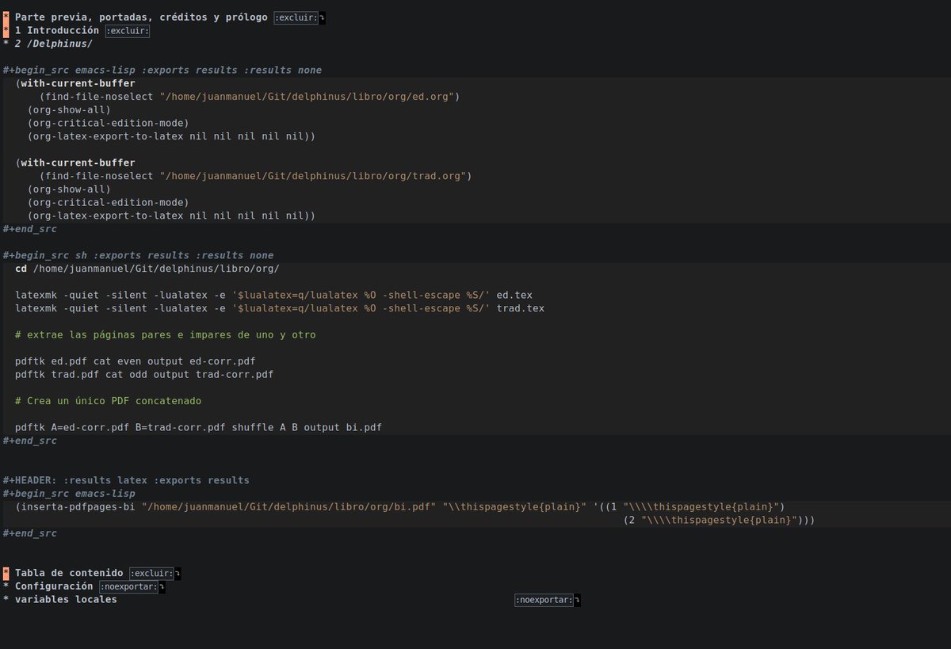The width and height of the screenshot is (951, 649).
Task: Click the 'variables locales' heading text
Action: pyautogui.click(x=66, y=600)
